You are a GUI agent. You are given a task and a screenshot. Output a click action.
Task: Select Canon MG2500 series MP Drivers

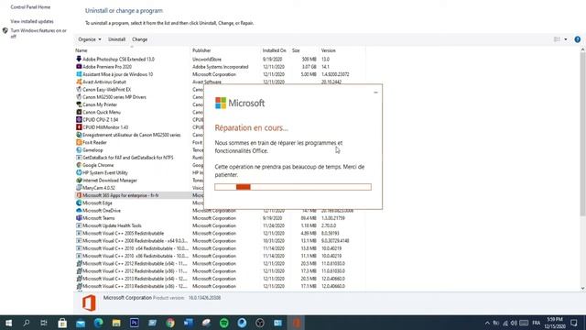coord(114,97)
